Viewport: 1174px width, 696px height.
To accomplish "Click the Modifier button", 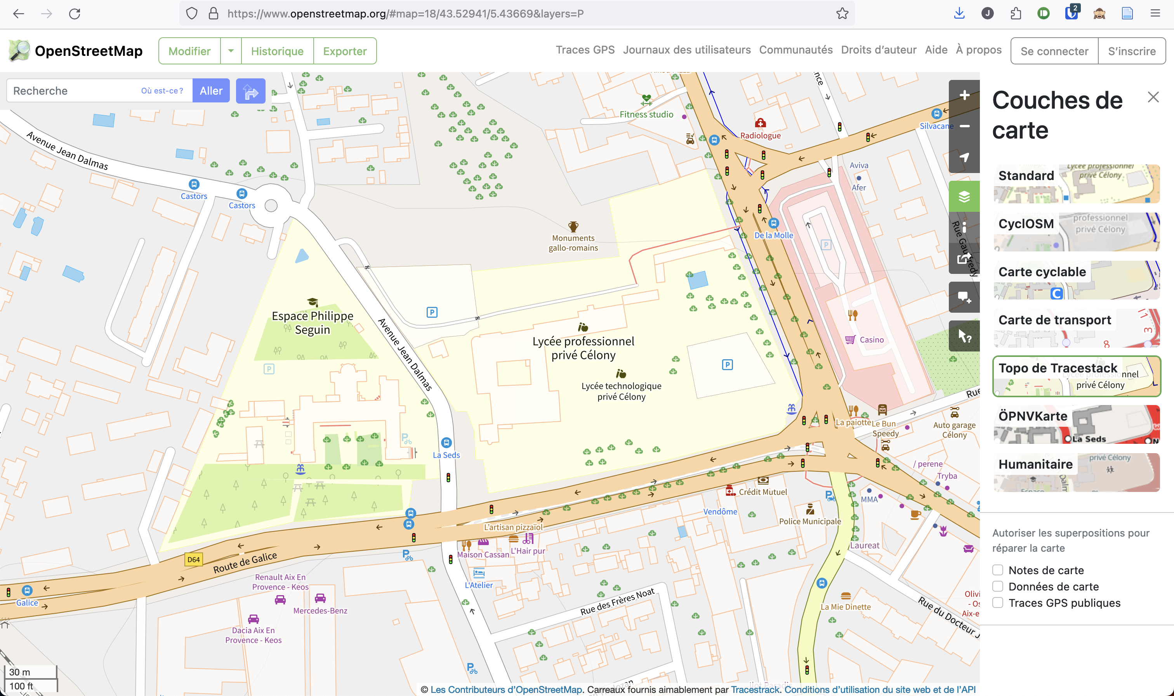I will [189, 51].
